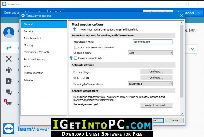
Task: Select the Advanced options category
Action: 44,80
